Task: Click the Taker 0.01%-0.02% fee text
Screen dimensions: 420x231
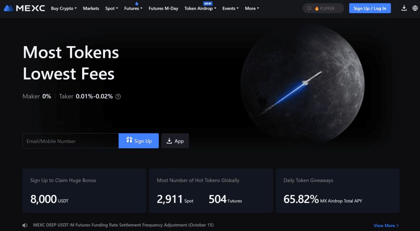Action: coord(86,97)
